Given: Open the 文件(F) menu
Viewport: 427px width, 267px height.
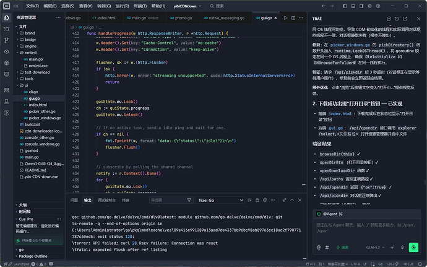Looking at the screenshot, I should 32,6.
